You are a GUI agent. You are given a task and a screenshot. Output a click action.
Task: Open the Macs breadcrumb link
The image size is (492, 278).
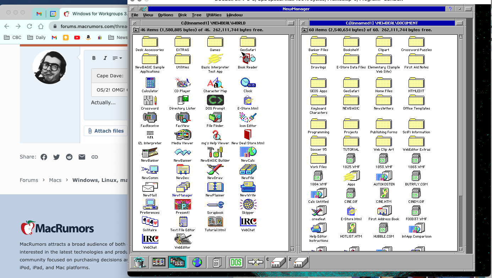tap(55, 180)
